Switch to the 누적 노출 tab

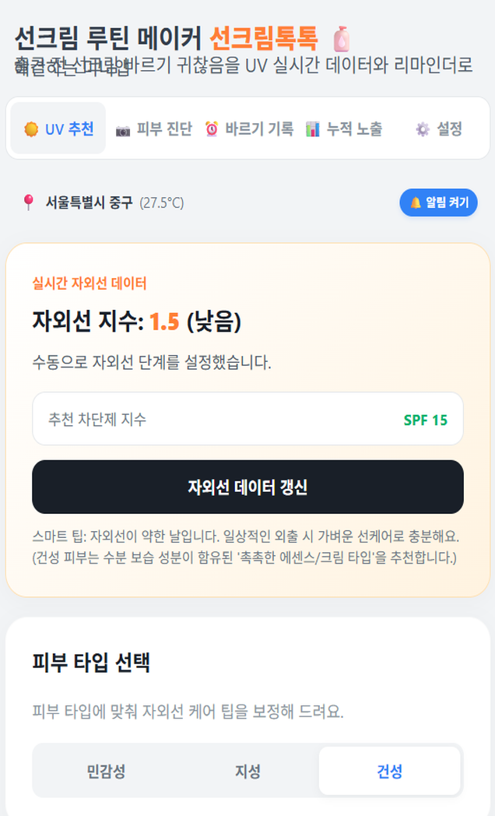345,128
